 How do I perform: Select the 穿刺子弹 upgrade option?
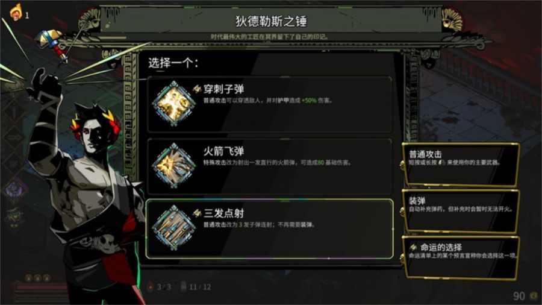270,104
